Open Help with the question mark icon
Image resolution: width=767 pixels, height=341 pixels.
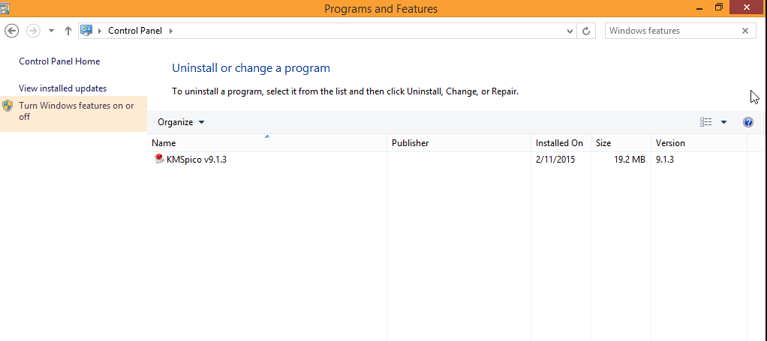click(748, 122)
